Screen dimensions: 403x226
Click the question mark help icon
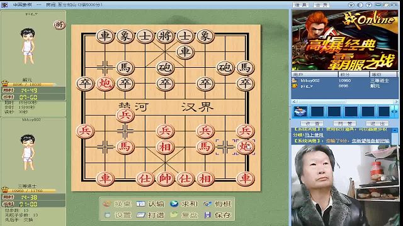click(369, 5)
